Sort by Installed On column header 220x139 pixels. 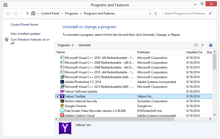195,52
